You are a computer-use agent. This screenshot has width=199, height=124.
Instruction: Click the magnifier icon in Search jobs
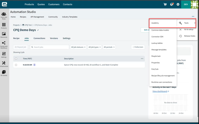32,47
